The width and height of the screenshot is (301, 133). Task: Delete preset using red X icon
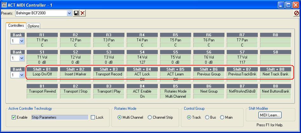tap(83, 13)
